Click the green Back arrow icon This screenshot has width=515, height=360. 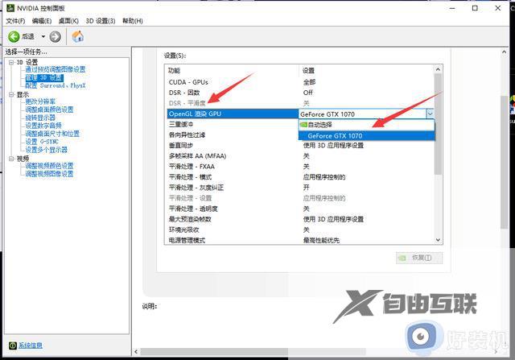click(x=14, y=36)
